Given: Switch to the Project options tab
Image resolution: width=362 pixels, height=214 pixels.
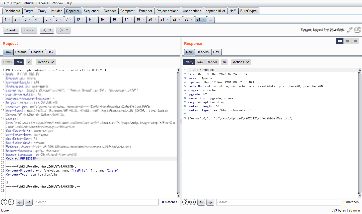Looking at the screenshot, I should click(x=167, y=11).
